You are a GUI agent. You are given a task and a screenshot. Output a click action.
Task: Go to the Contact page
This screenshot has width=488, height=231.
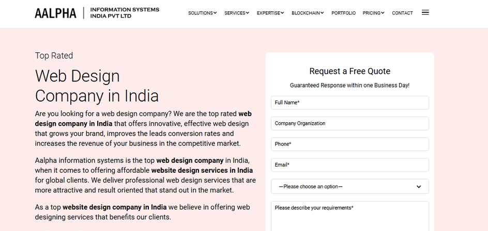(402, 13)
